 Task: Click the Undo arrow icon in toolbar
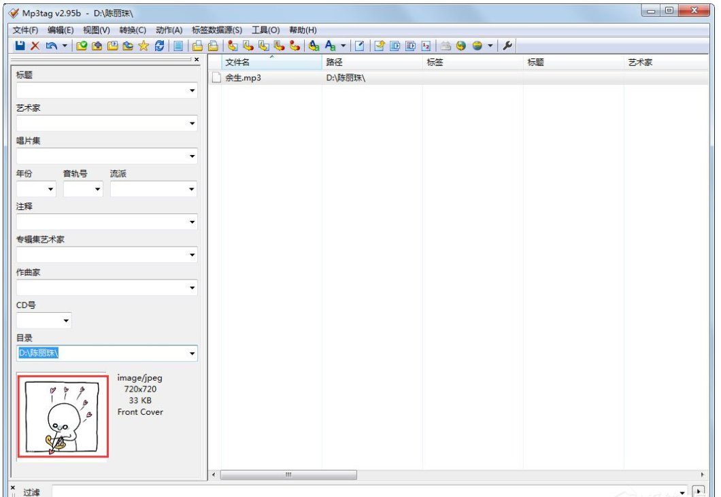[x=51, y=46]
